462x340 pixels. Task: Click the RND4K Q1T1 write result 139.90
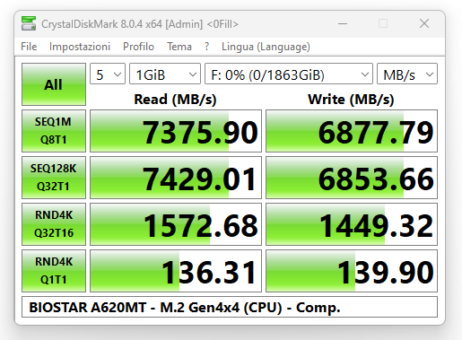pyautogui.click(x=352, y=271)
